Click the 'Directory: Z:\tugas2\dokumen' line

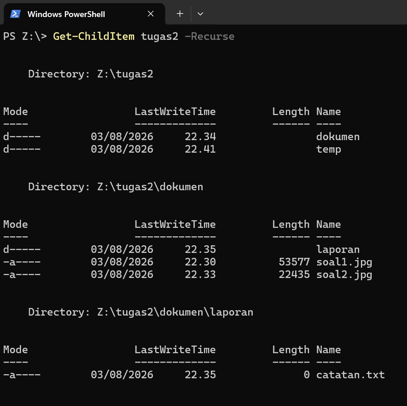tap(115, 187)
